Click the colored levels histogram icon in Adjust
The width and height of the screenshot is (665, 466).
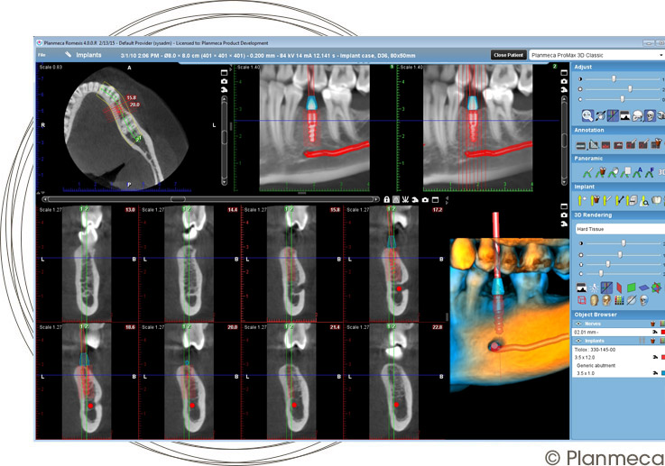(x=613, y=115)
